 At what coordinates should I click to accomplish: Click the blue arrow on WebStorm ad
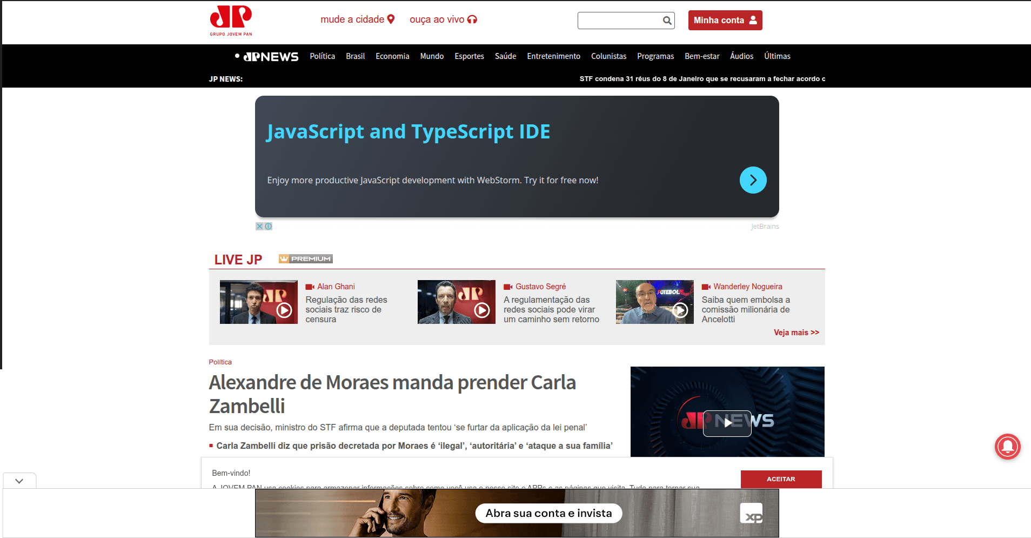pos(753,180)
